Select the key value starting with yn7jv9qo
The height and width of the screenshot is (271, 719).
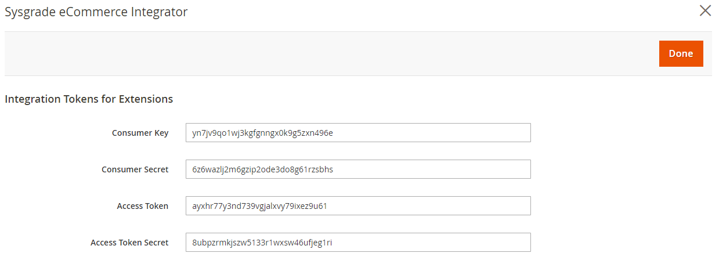[x=262, y=133]
